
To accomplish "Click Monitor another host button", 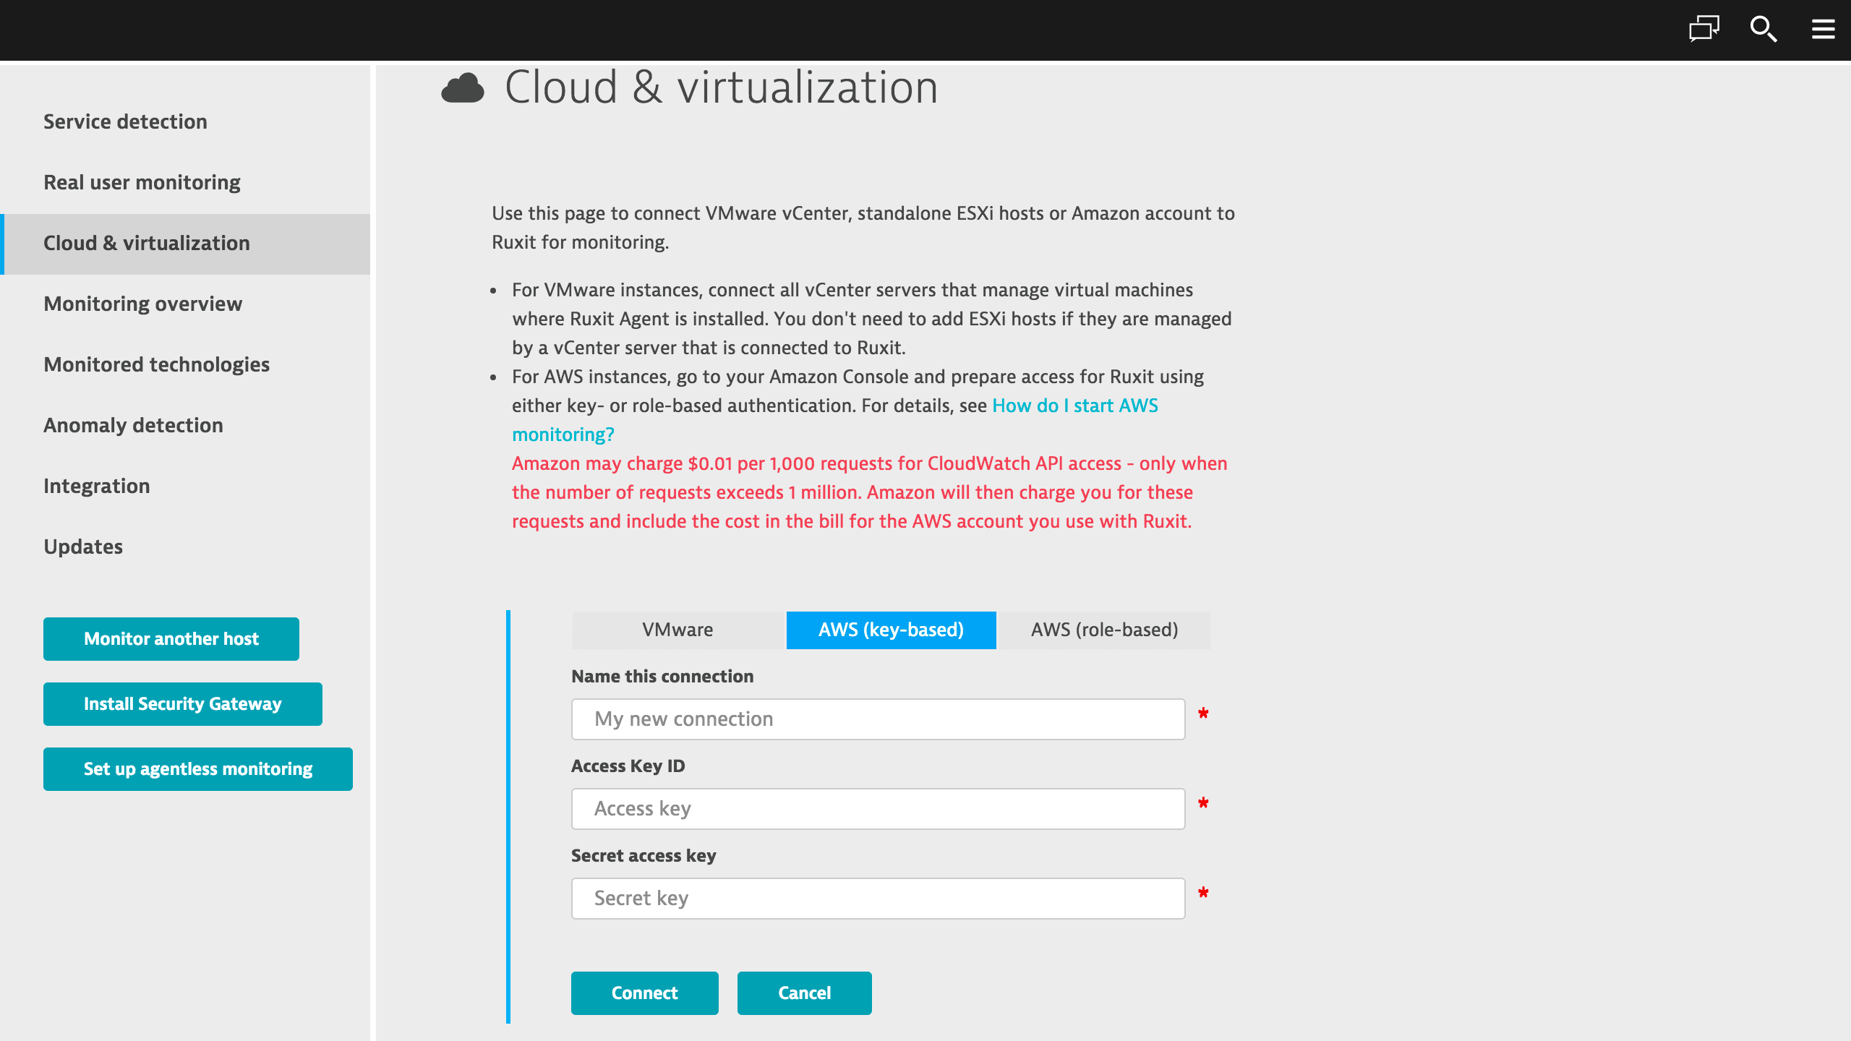I will 171,639.
